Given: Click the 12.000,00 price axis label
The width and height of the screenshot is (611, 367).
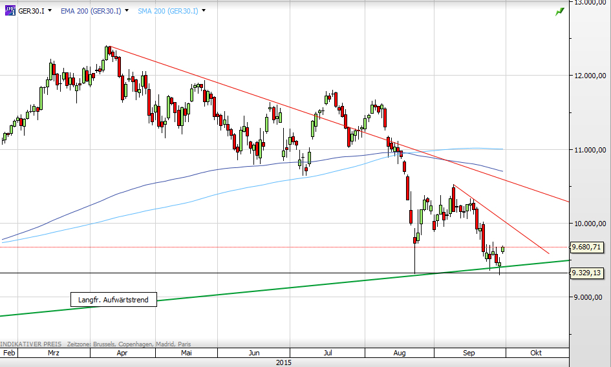Looking at the screenshot, I should click(x=590, y=76).
